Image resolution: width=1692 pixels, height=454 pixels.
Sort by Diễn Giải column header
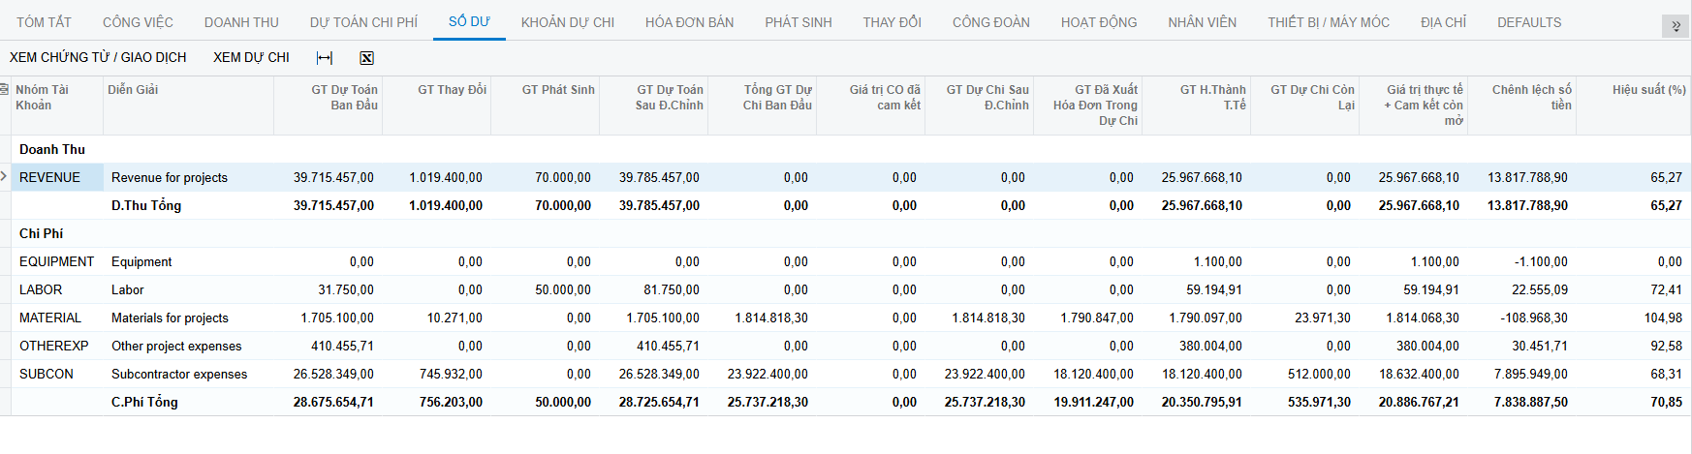click(x=188, y=105)
